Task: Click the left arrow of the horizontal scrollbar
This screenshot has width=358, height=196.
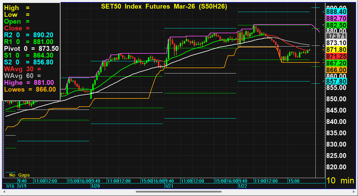Action: tap(4, 192)
